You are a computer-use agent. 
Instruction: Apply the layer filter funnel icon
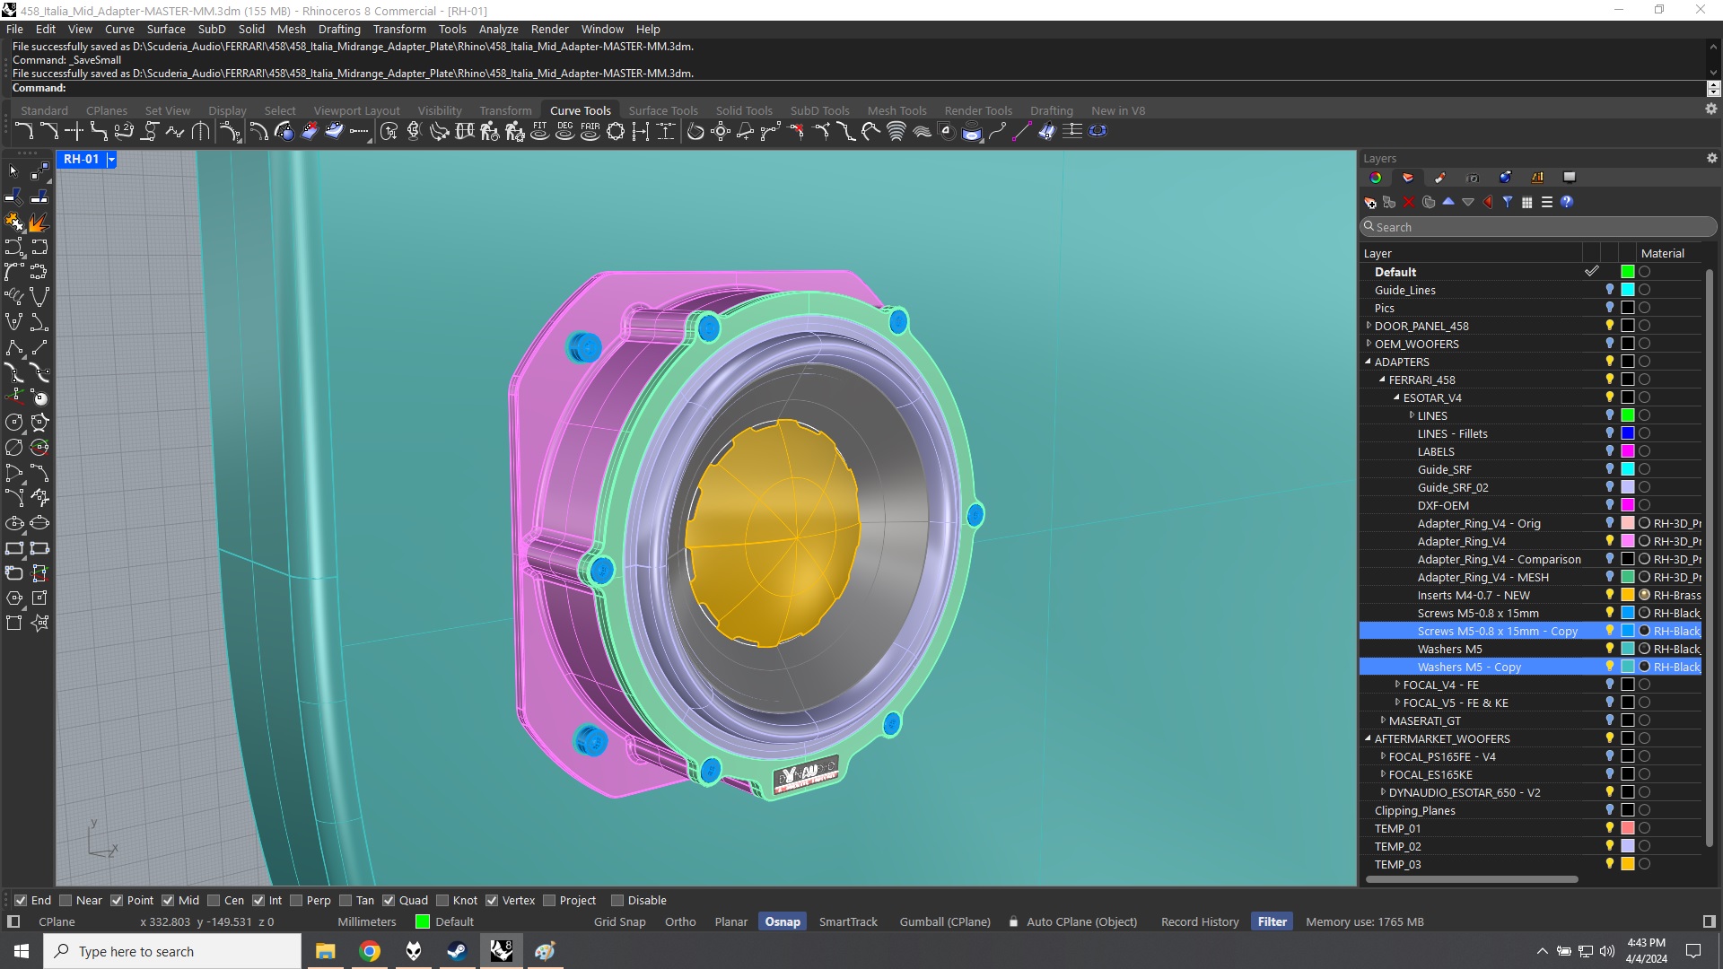point(1508,202)
